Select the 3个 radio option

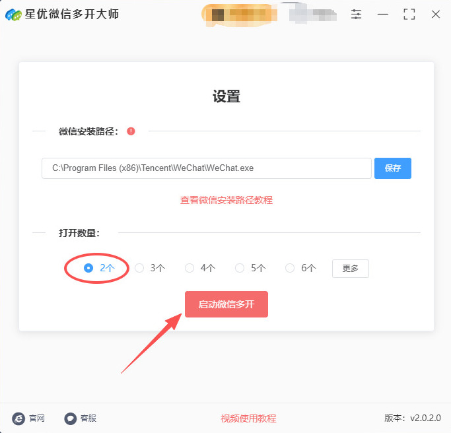(x=139, y=268)
